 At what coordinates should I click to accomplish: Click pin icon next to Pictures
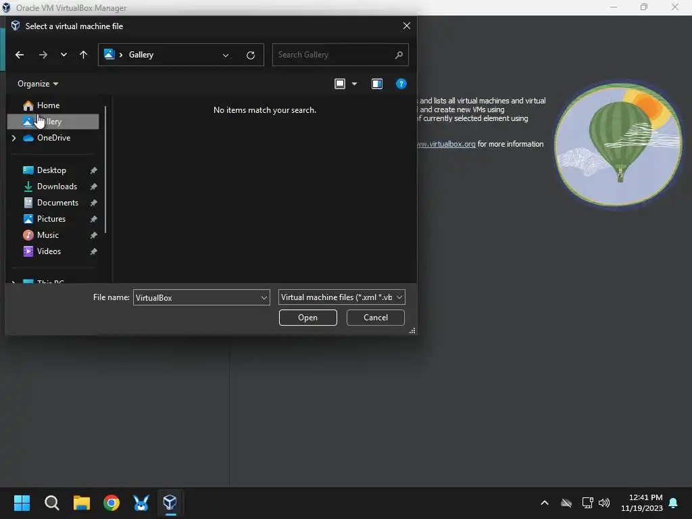pos(93,220)
